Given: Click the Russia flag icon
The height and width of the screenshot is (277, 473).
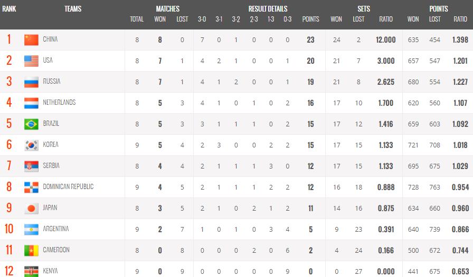Looking at the screenshot, I should pos(31,82).
